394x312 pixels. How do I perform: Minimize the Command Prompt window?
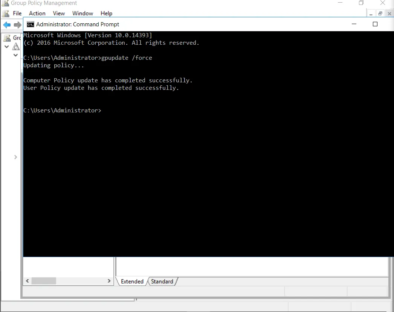click(354, 24)
